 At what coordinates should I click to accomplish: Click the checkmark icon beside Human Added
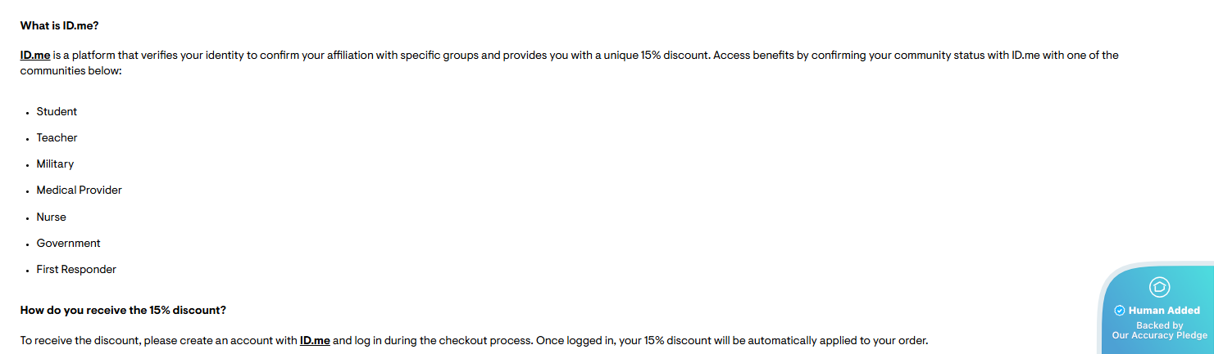pyautogui.click(x=1120, y=311)
